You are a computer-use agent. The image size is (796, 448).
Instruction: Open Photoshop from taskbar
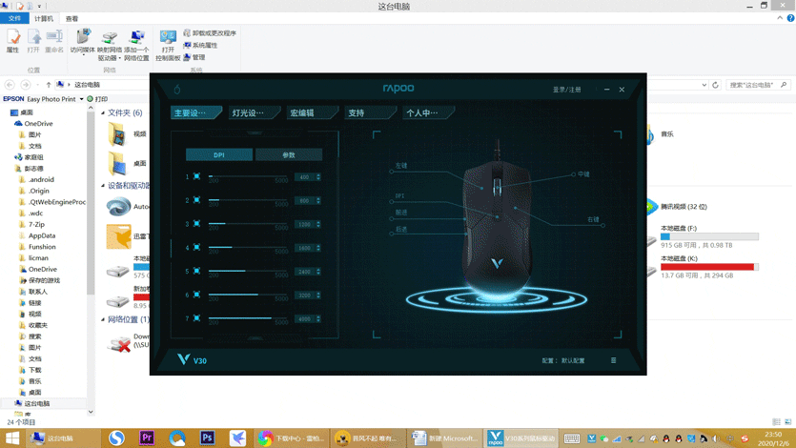point(207,438)
